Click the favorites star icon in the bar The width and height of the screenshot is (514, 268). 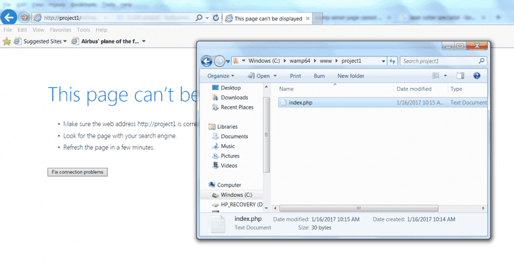tap(7, 41)
